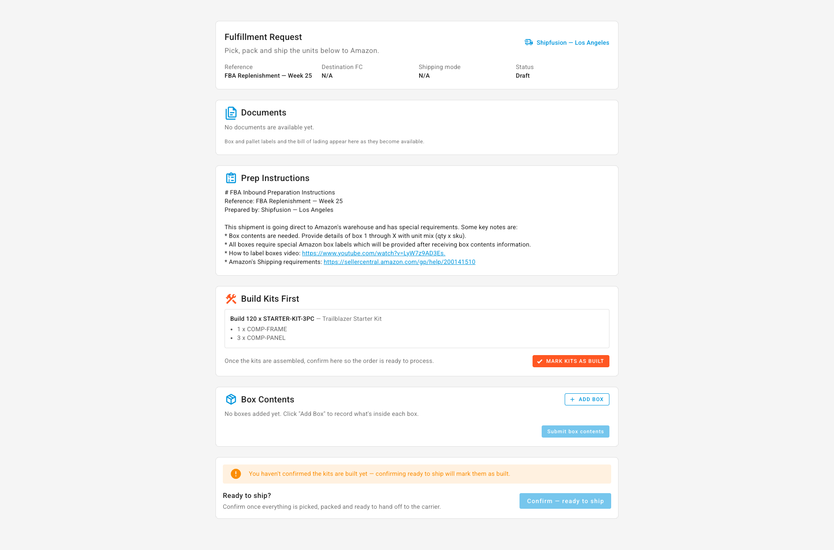Click the Prep Instructions clipboard icon
Image resolution: width=834 pixels, height=550 pixels.
231,178
